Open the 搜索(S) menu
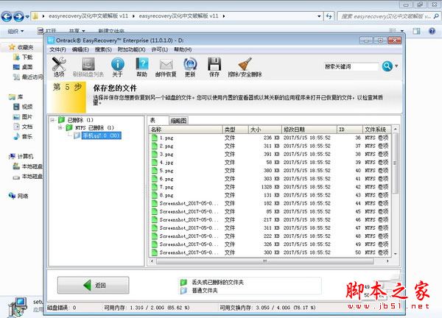Viewport: 442px width, 318px height. [103, 49]
